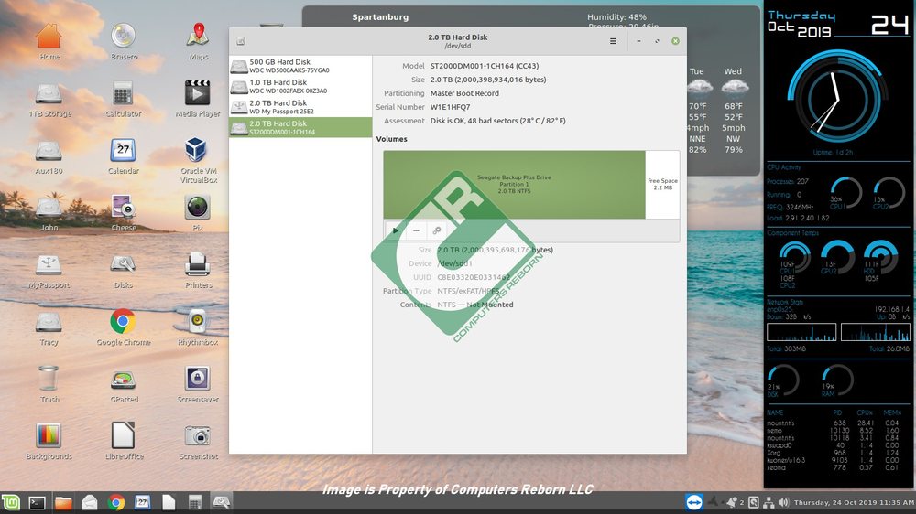Screen dimensions: 916x514
Task: Open the Rhythmbox desktop icon
Action: 196,326
